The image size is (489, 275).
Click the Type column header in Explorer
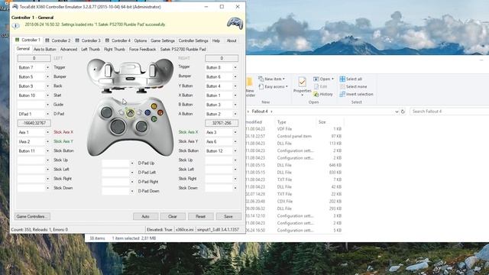tap(282, 122)
